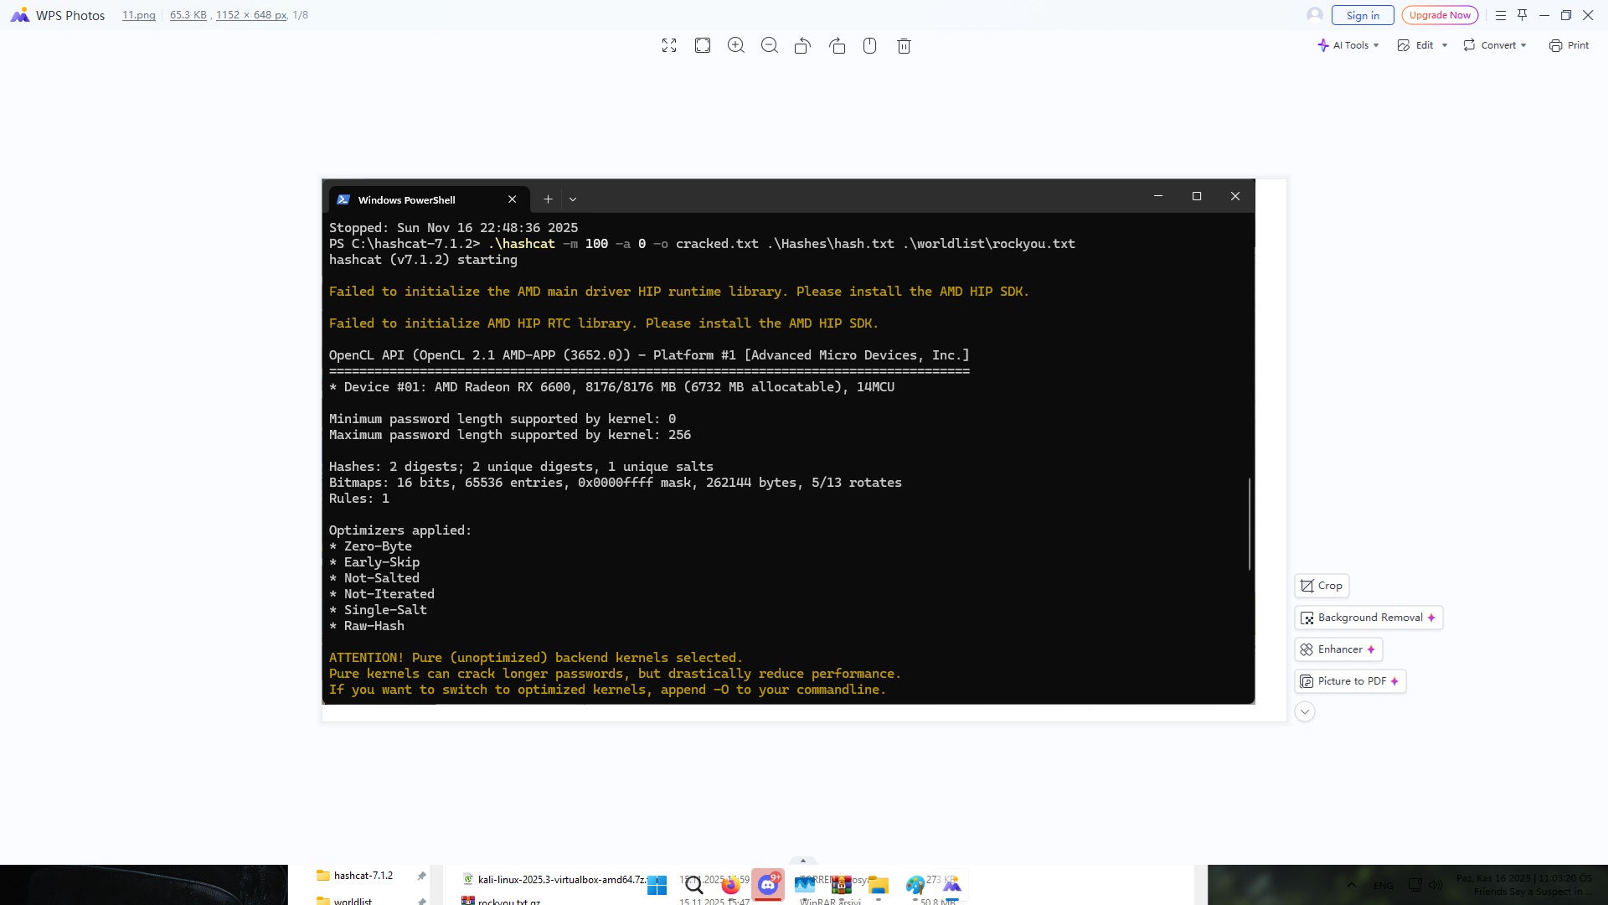Screen dimensions: 1608x905
Task: Zoom in on the photo
Action: (x=736, y=46)
